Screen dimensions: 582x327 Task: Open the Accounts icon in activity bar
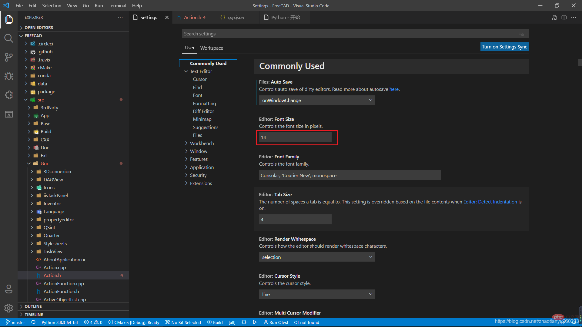(9, 289)
